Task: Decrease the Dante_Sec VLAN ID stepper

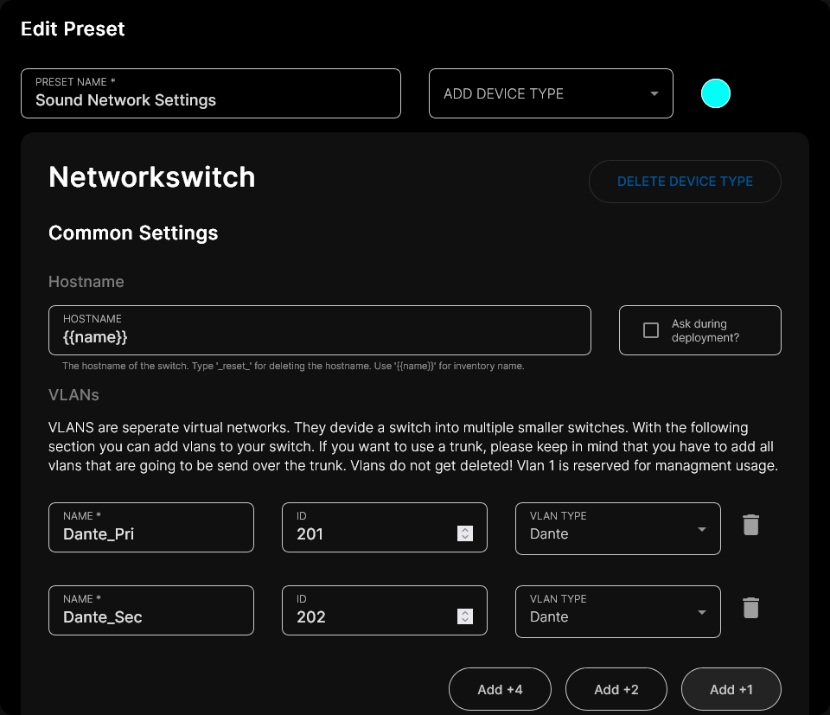Action: (x=465, y=621)
